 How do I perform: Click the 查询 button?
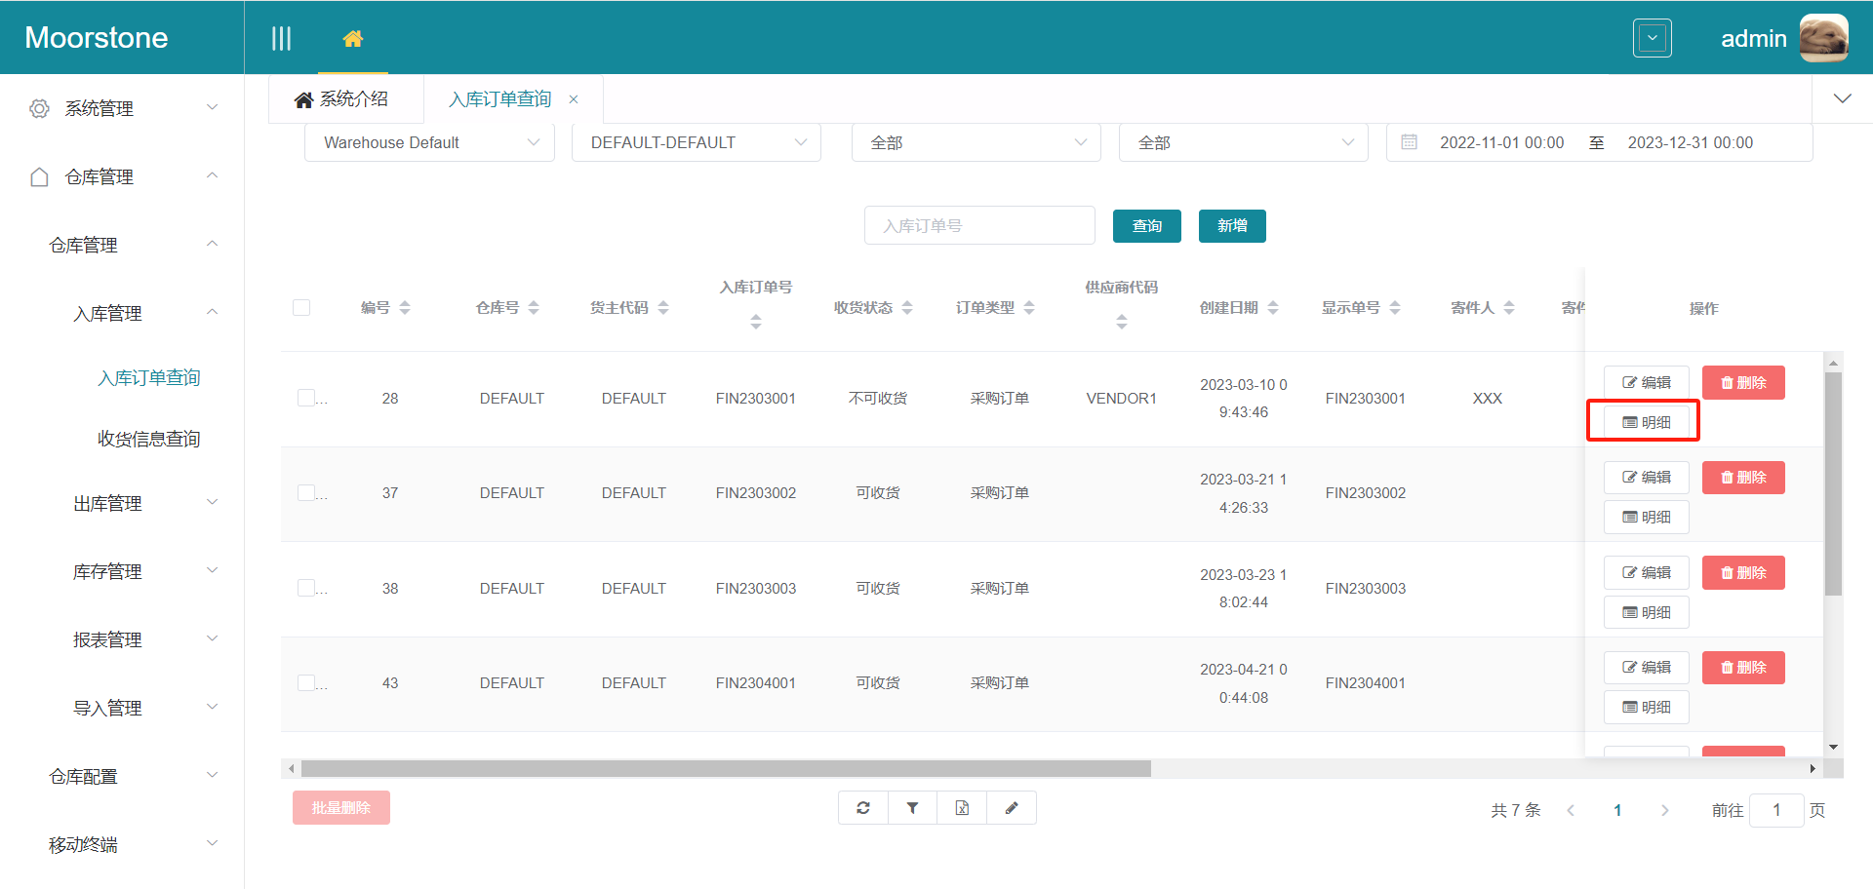[1146, 226]
